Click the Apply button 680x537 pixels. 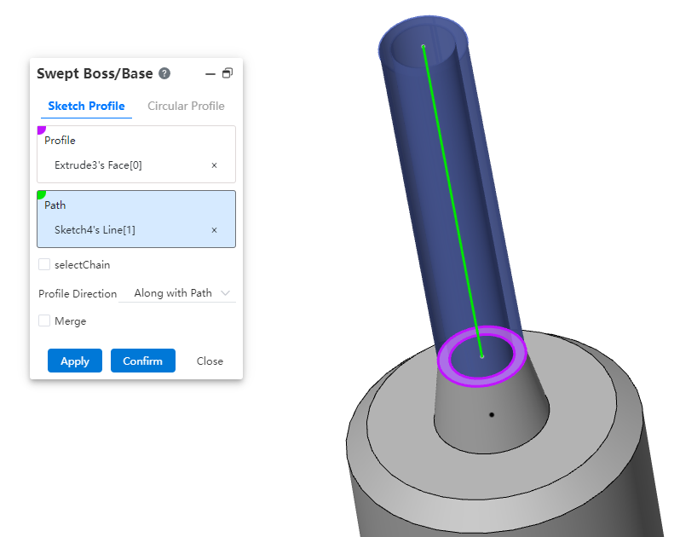tap(75, 361)
